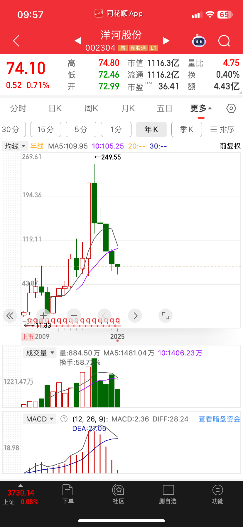Viewport: 243px width, 527px height.
Task: Open 下单 order icon
Action: tap(67, 494)
